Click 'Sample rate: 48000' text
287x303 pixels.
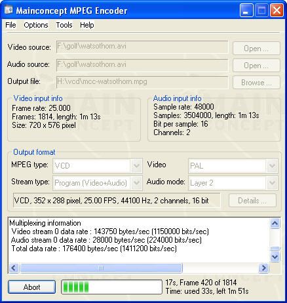click(x=183, y=107)
